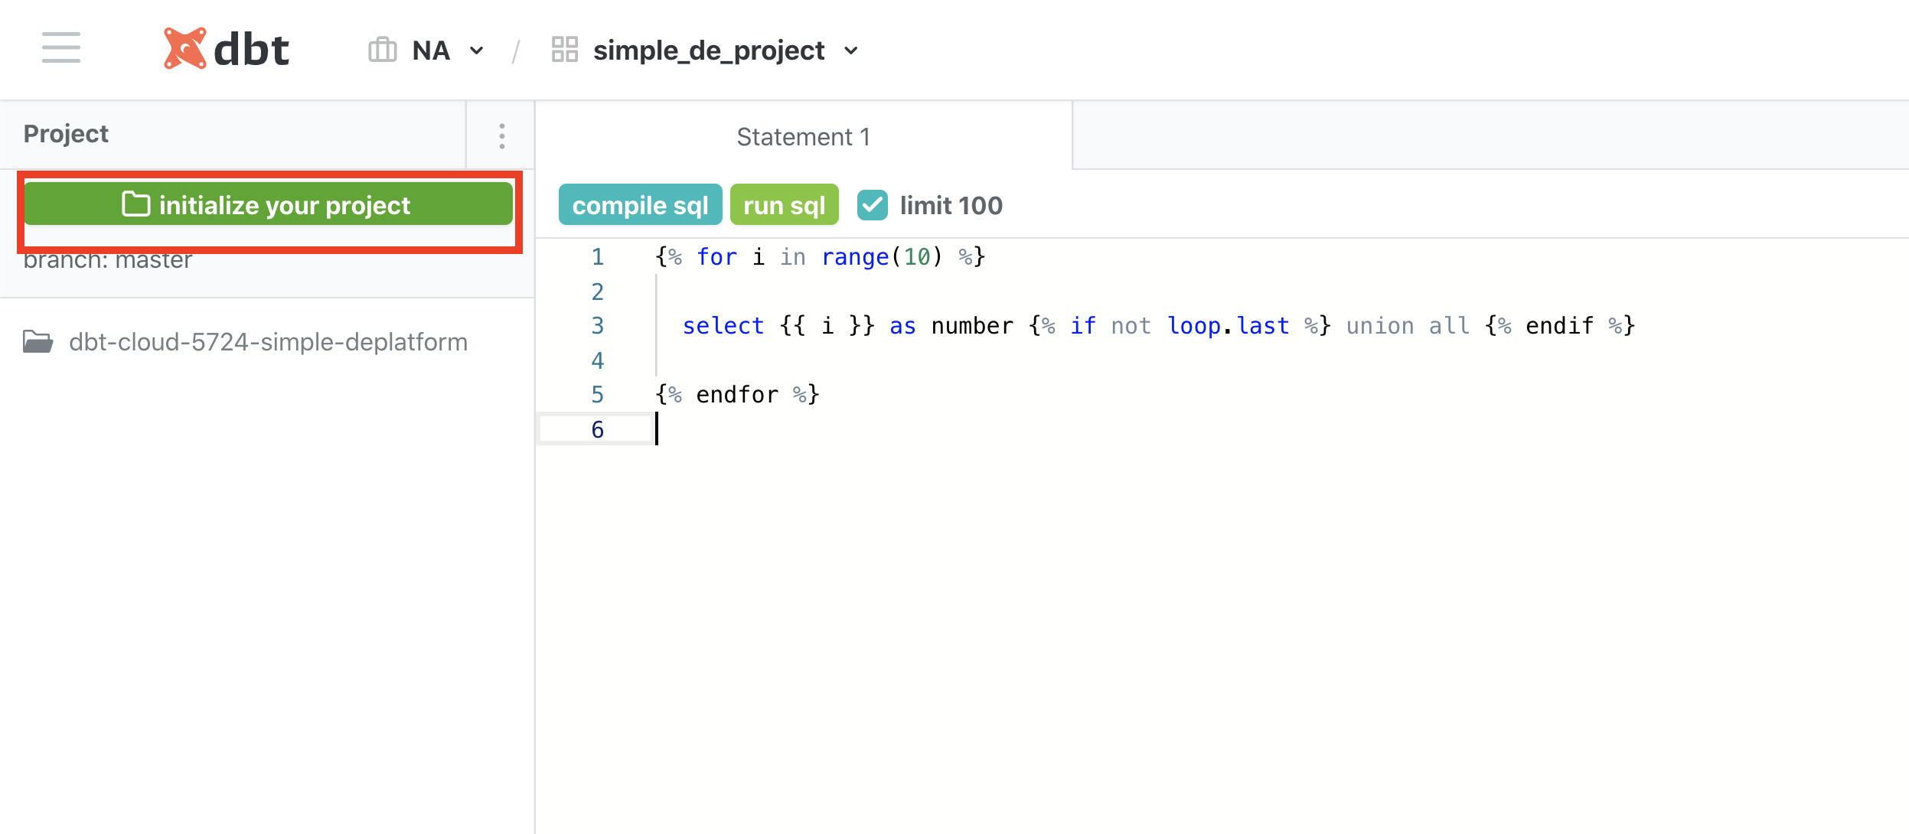Click the endfor statement on line 5
1909x834 pixels.
tap(737, 395)
